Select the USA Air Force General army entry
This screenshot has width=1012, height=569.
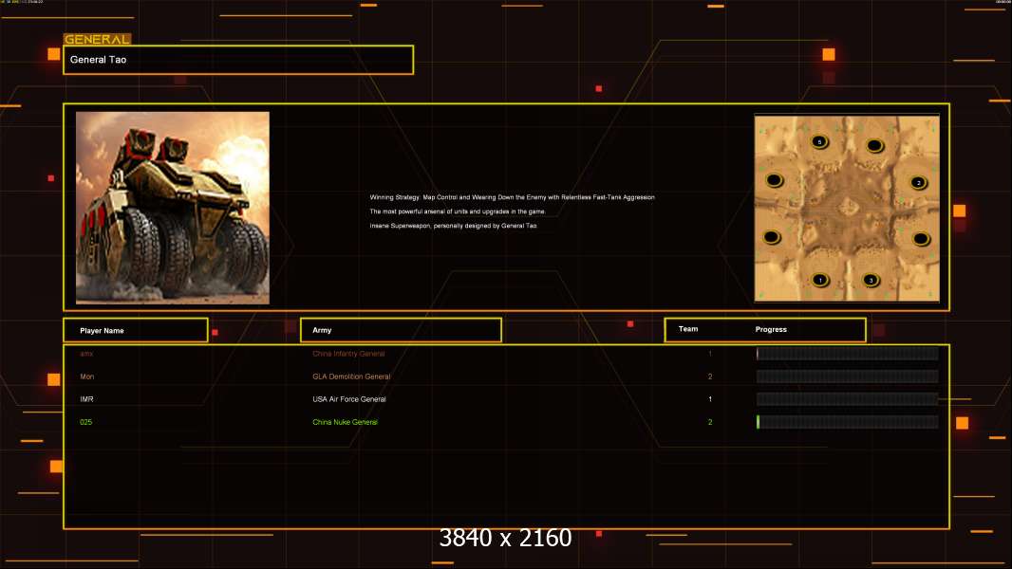[x=349, y=399]
